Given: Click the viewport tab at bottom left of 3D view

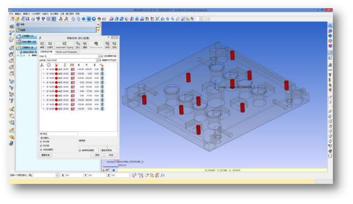Looking at the screenshot, I should (x=107, y=170).
